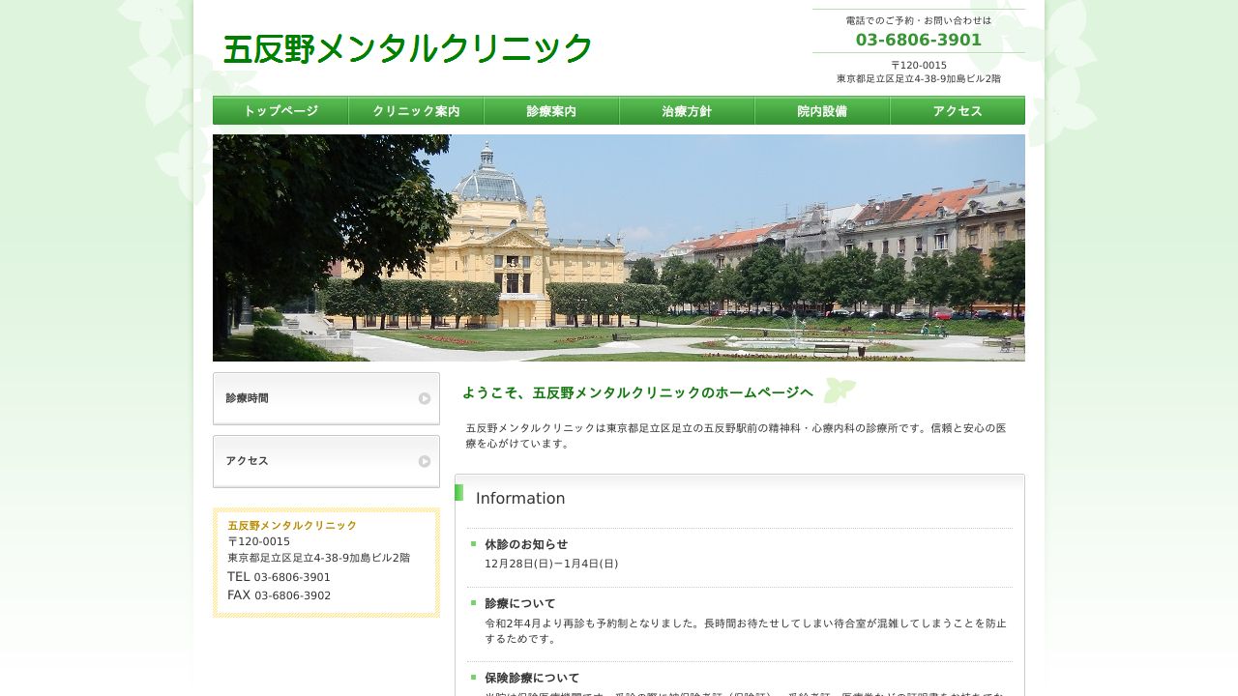The height and width of the screenshot is (696, 1238).
Task: Select 診療案内 in the navigation bar
Action: (x=551, y=111)
